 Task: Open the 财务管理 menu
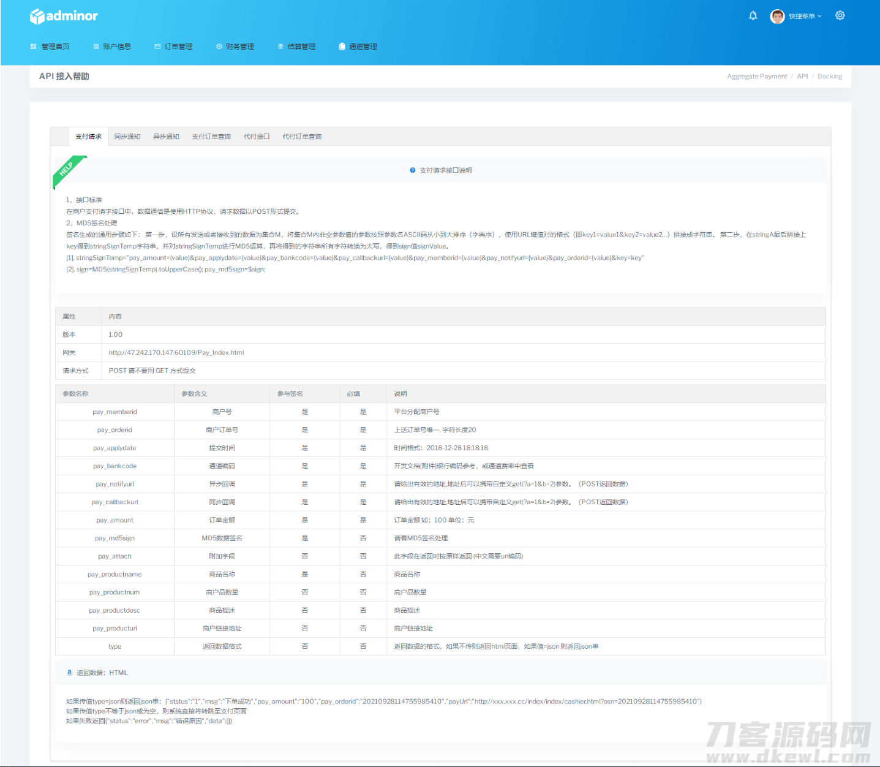click(x=239, y=47)
